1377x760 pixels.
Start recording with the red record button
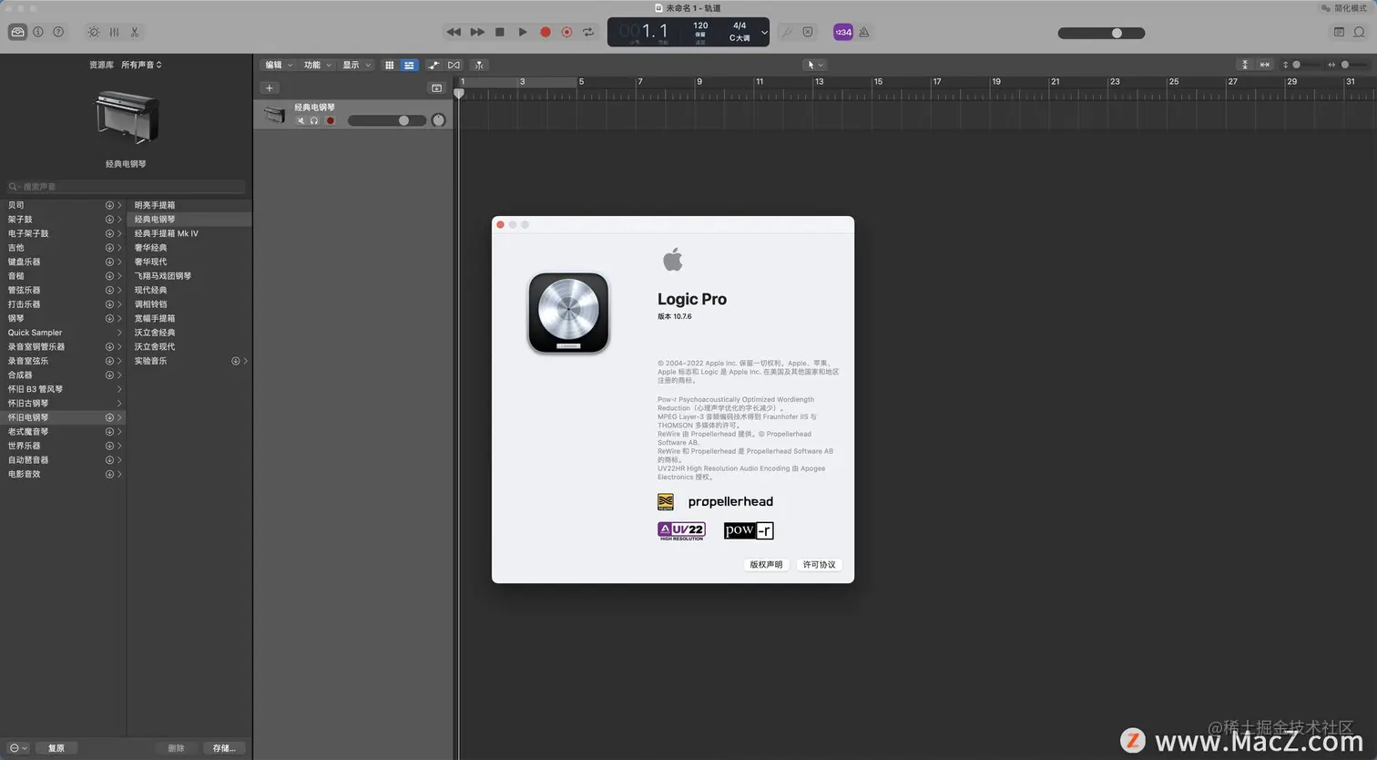pos(545,32)
